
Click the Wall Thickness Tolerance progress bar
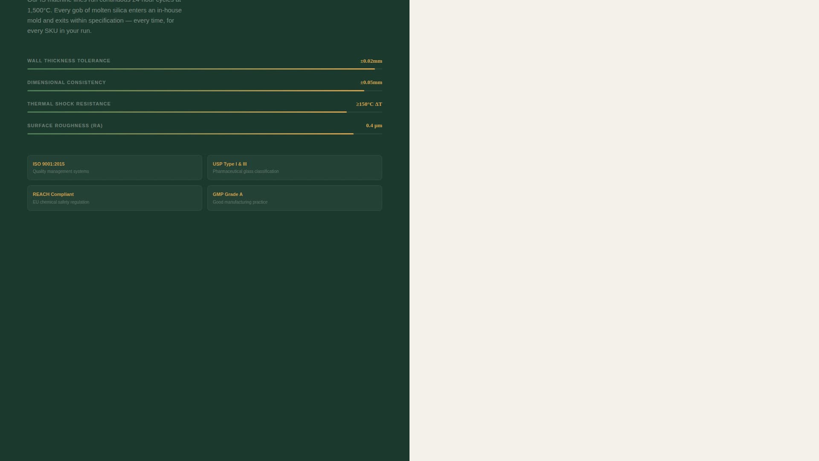pos(204,69)
